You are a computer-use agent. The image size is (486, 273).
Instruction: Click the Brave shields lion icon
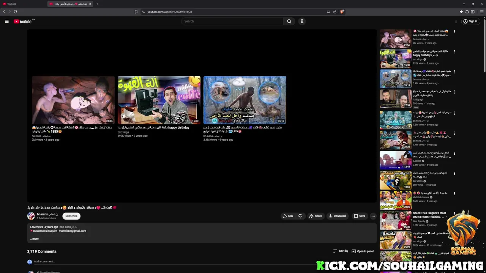[x=342, y=12]
